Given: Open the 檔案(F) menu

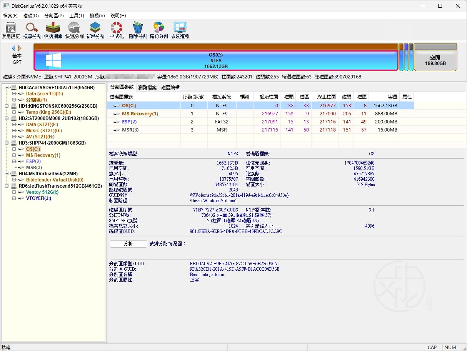Looking at the screenshot, I should pos(10,16).
